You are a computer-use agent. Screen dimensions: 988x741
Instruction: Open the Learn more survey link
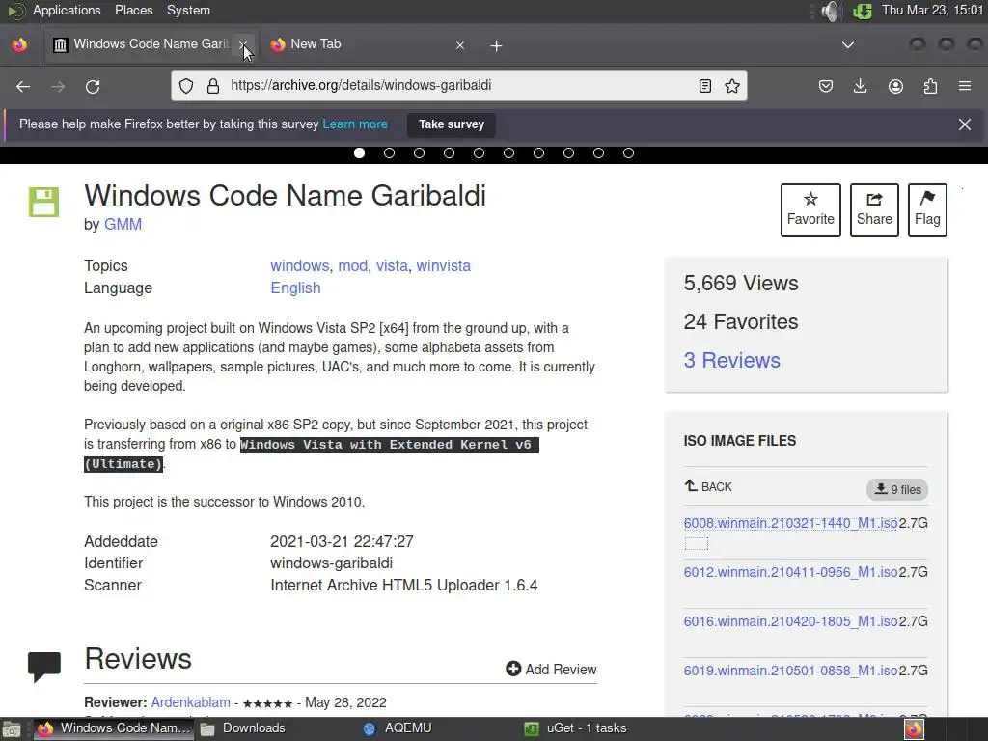point(355,124)
